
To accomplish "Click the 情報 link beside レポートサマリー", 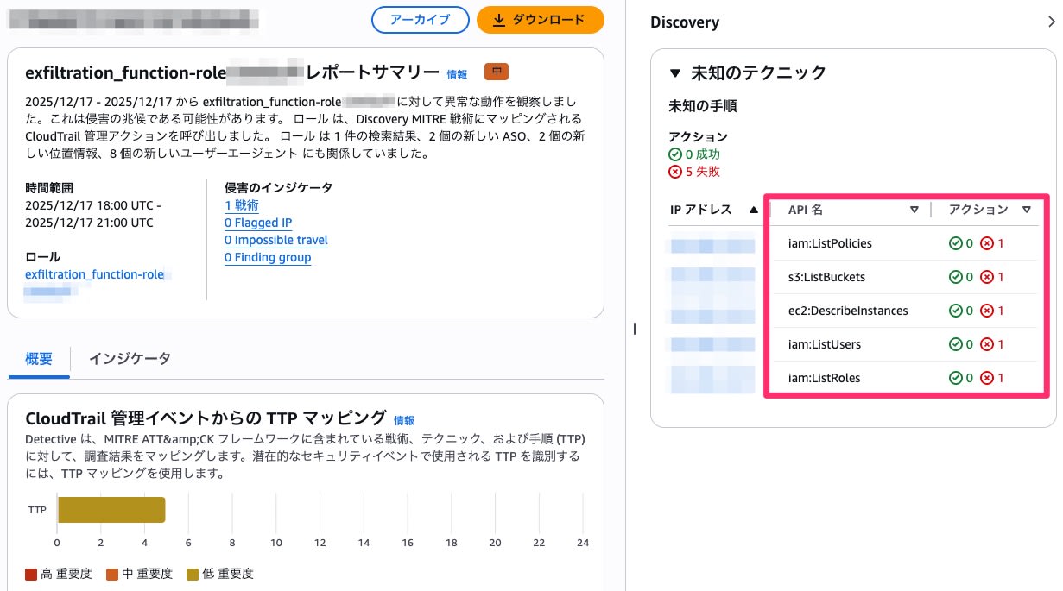I will 457,75.
